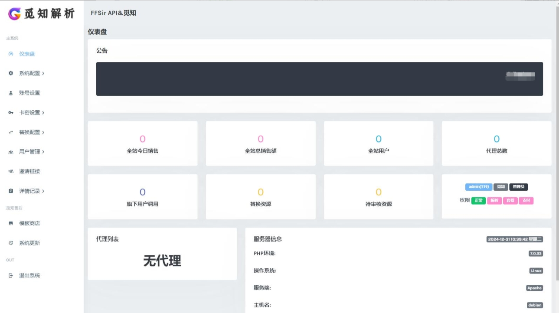The image size is (559, 313).
Task: Expand the 系统配置 submenu chevron
Action: click(x=43, y=73)
